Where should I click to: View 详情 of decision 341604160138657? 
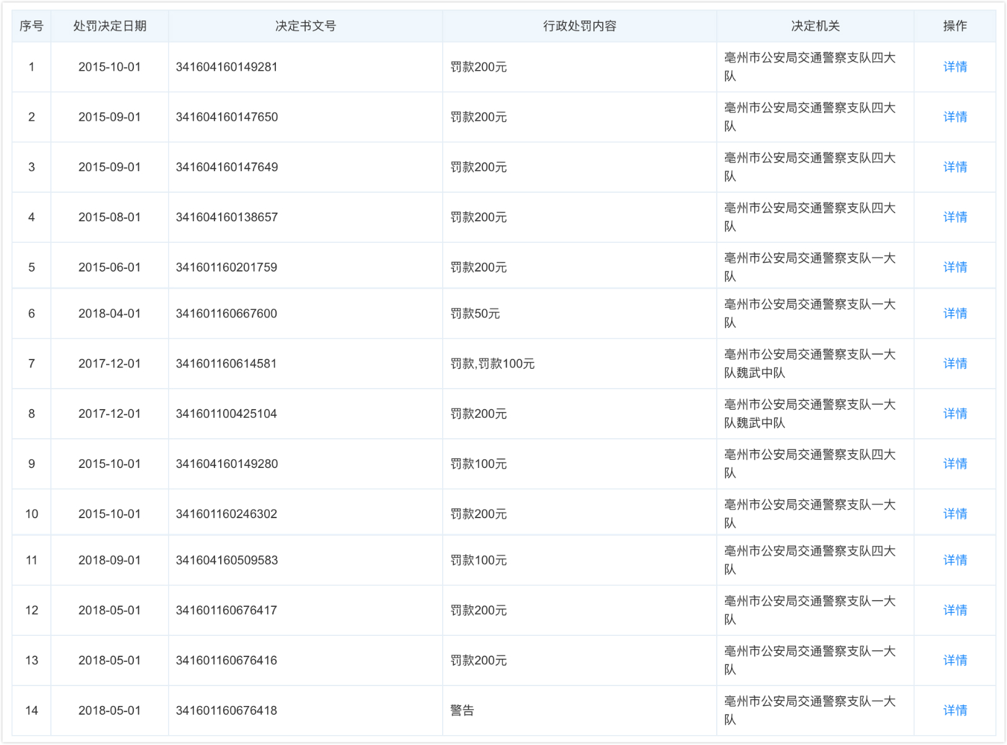954,218
